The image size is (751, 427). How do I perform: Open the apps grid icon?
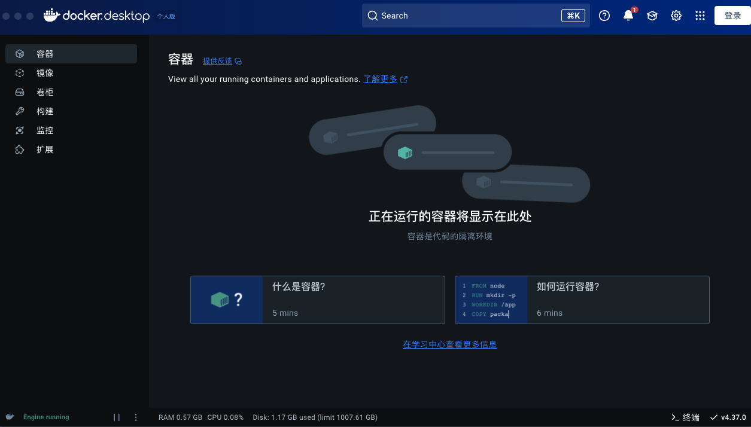700,16
